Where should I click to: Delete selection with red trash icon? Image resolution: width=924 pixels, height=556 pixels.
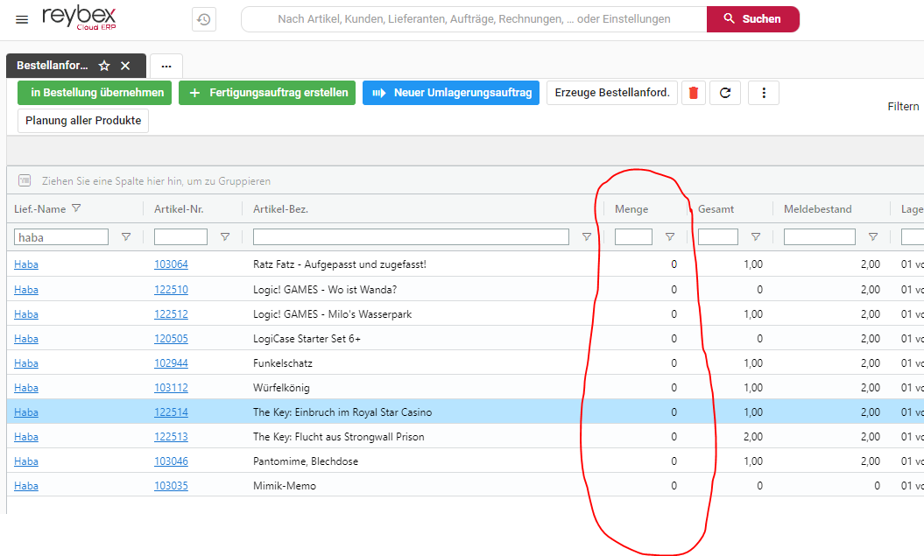694,93
